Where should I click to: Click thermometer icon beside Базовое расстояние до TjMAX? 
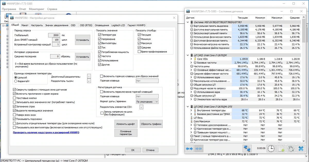click(195, 114)
